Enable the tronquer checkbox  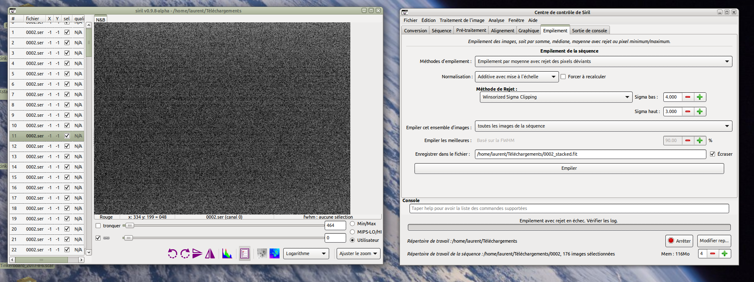pyautogui.click(x=98, y=226)
